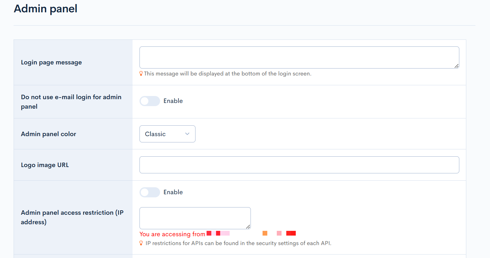
Task: Click the lightbulb icon beside IP restrictions hint
Action: pos(141,243)
